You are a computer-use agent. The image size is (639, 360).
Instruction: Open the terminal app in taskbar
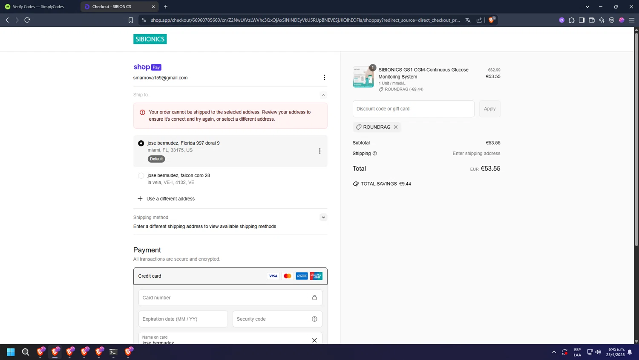[x=113, y=352]
